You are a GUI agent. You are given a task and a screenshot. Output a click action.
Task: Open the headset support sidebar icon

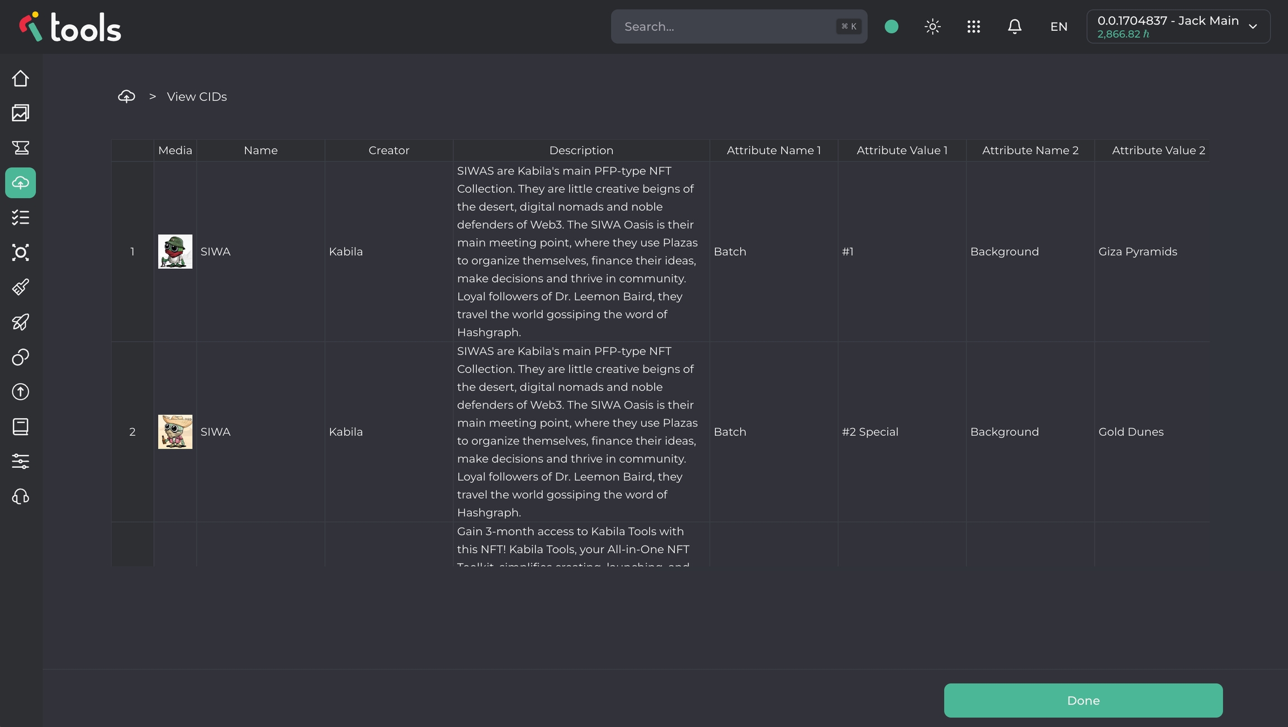21,496
